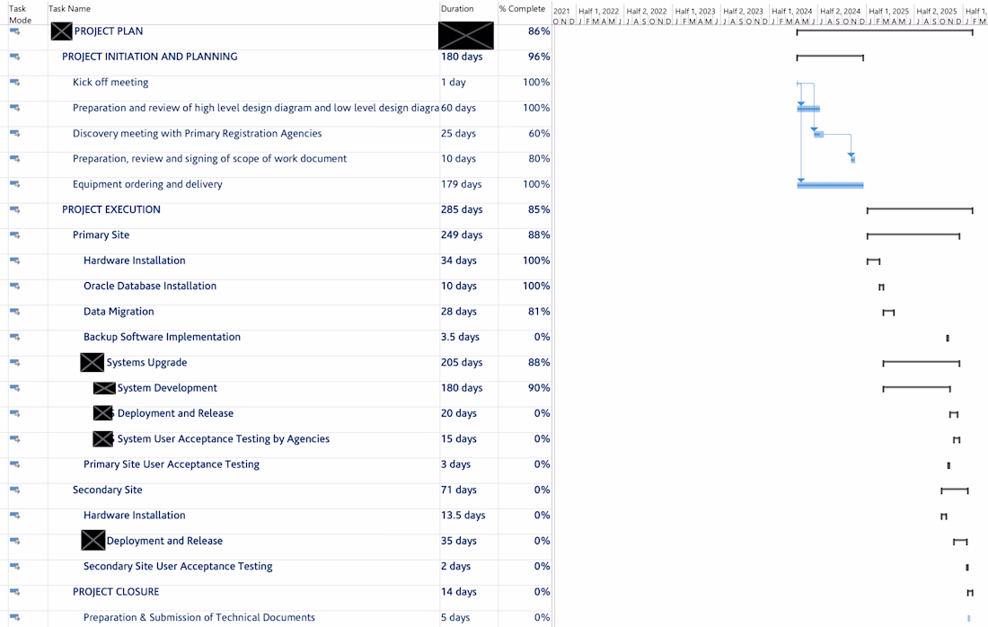
Task: Click the % Complete column header
Action: pos(522,9)
